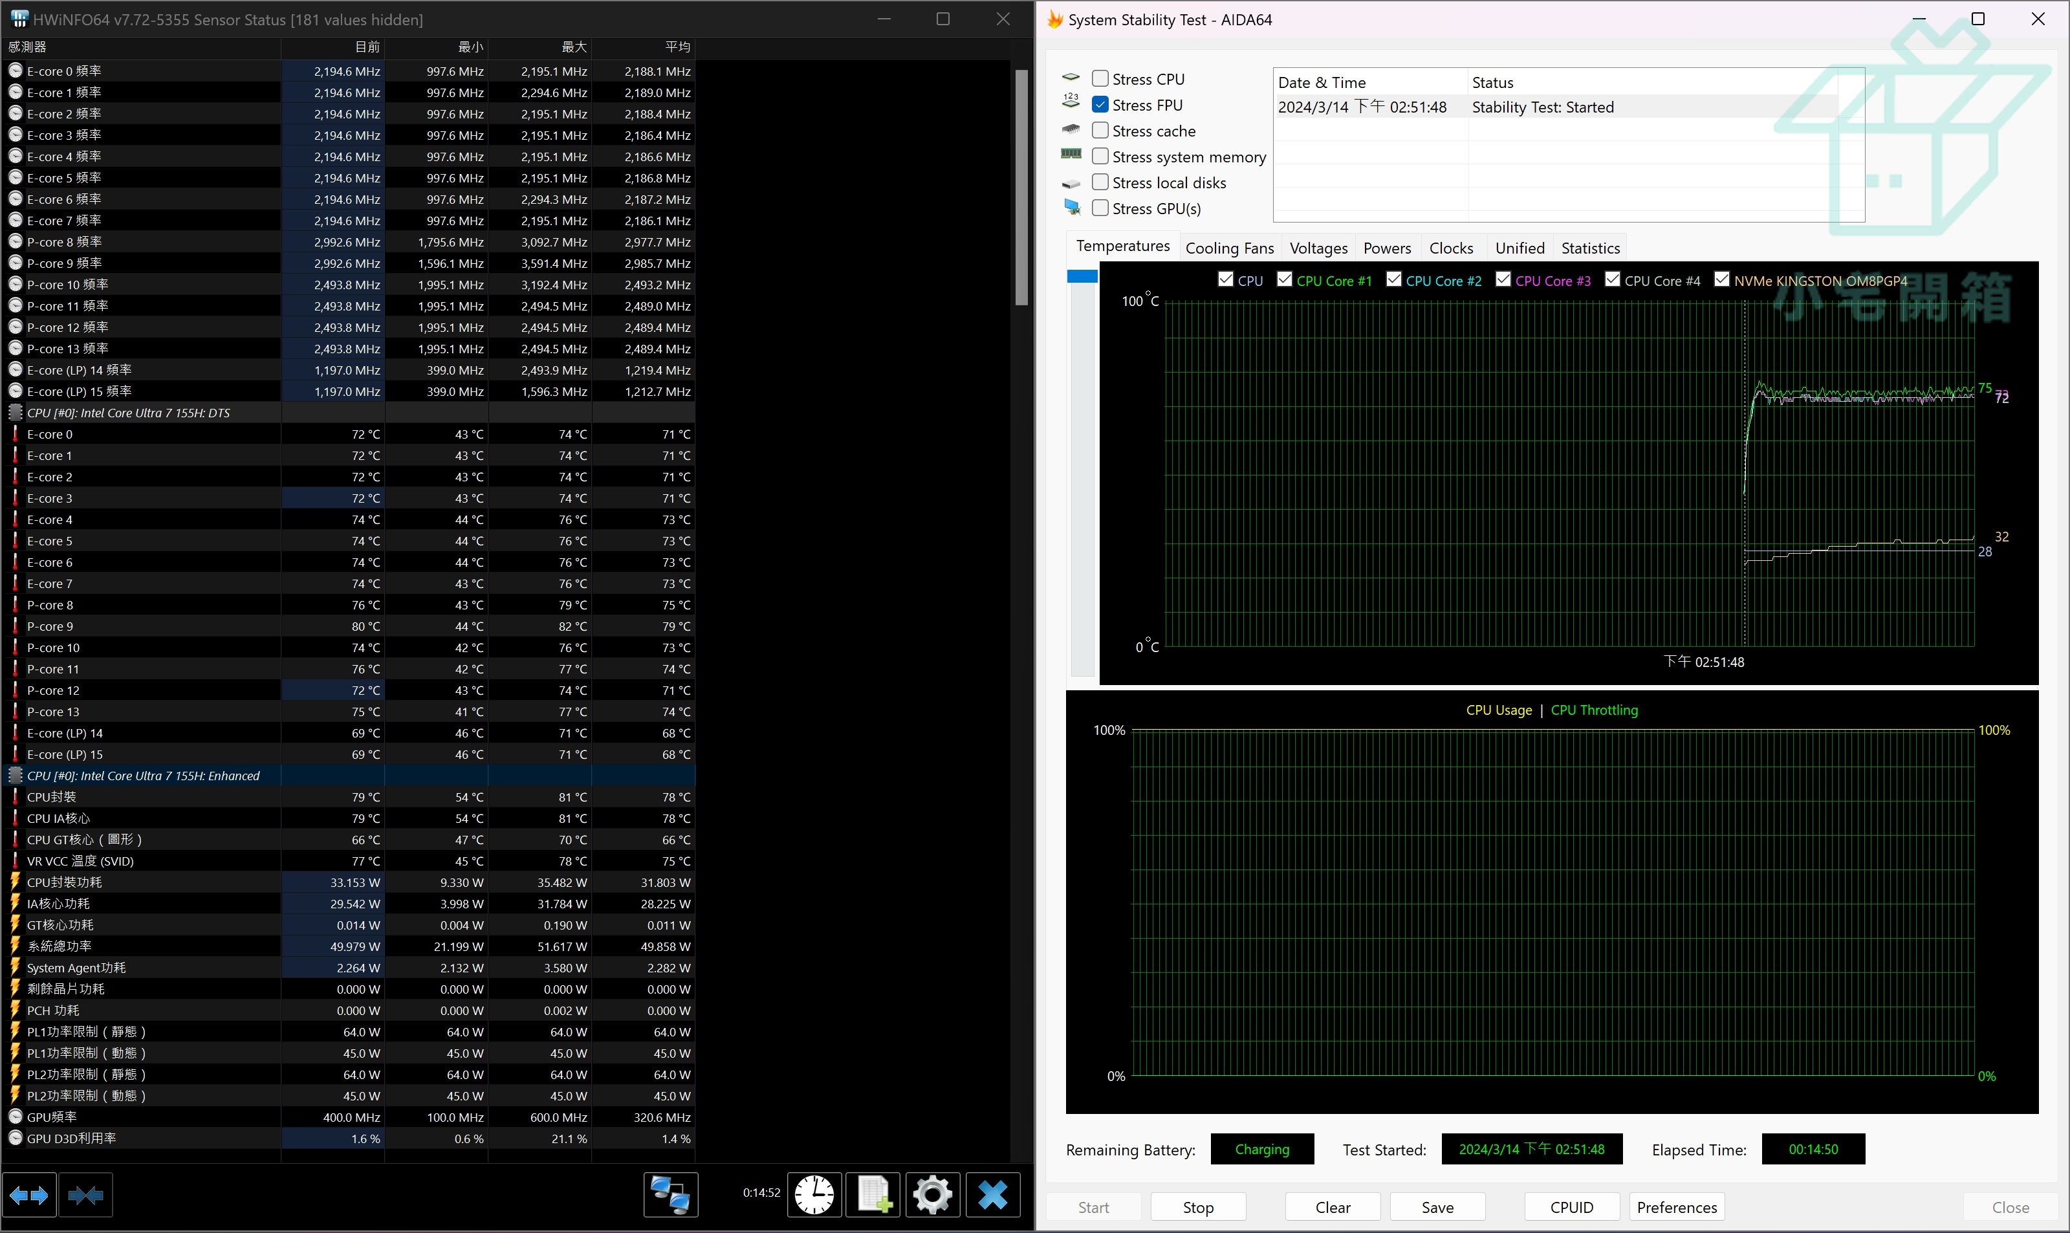Screen dimensions: 2070x1233
Task: Toggle CPU Core #4 graph checkbox
Action: pos(1612,279)
